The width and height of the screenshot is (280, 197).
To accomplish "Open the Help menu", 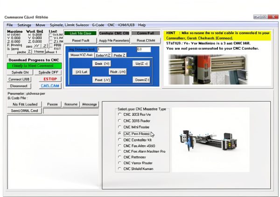I will 142,25.
